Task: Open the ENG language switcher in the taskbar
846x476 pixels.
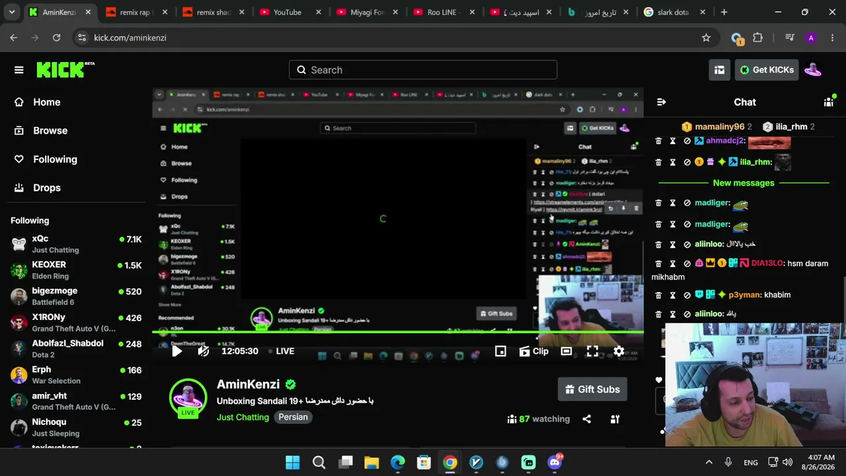Action: click(x=751, y=463)
